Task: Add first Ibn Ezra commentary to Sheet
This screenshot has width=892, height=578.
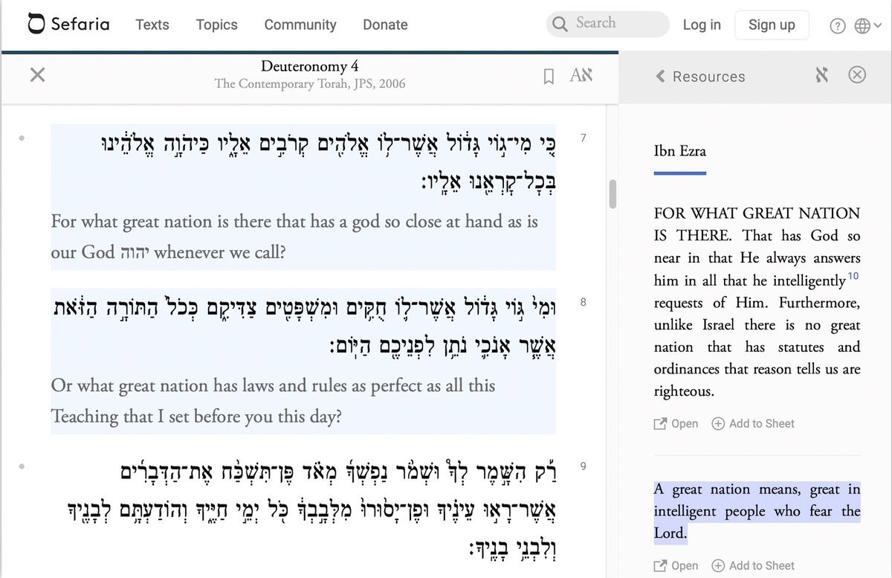Action: pyautogui.click(x=753, y=423)
